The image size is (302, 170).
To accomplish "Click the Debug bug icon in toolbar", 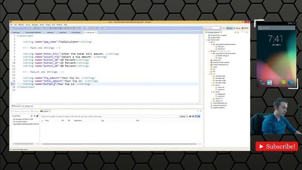I will [x=51, y=28].
